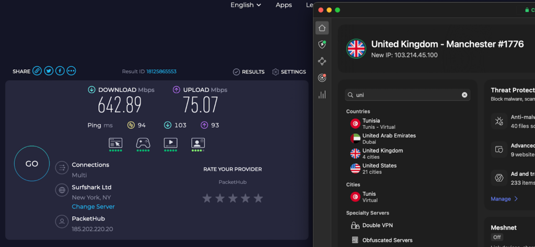Viewport: 535px width, 247px height.
Task: Open Result ID 18125865553 link
Action: pos(161,71)
